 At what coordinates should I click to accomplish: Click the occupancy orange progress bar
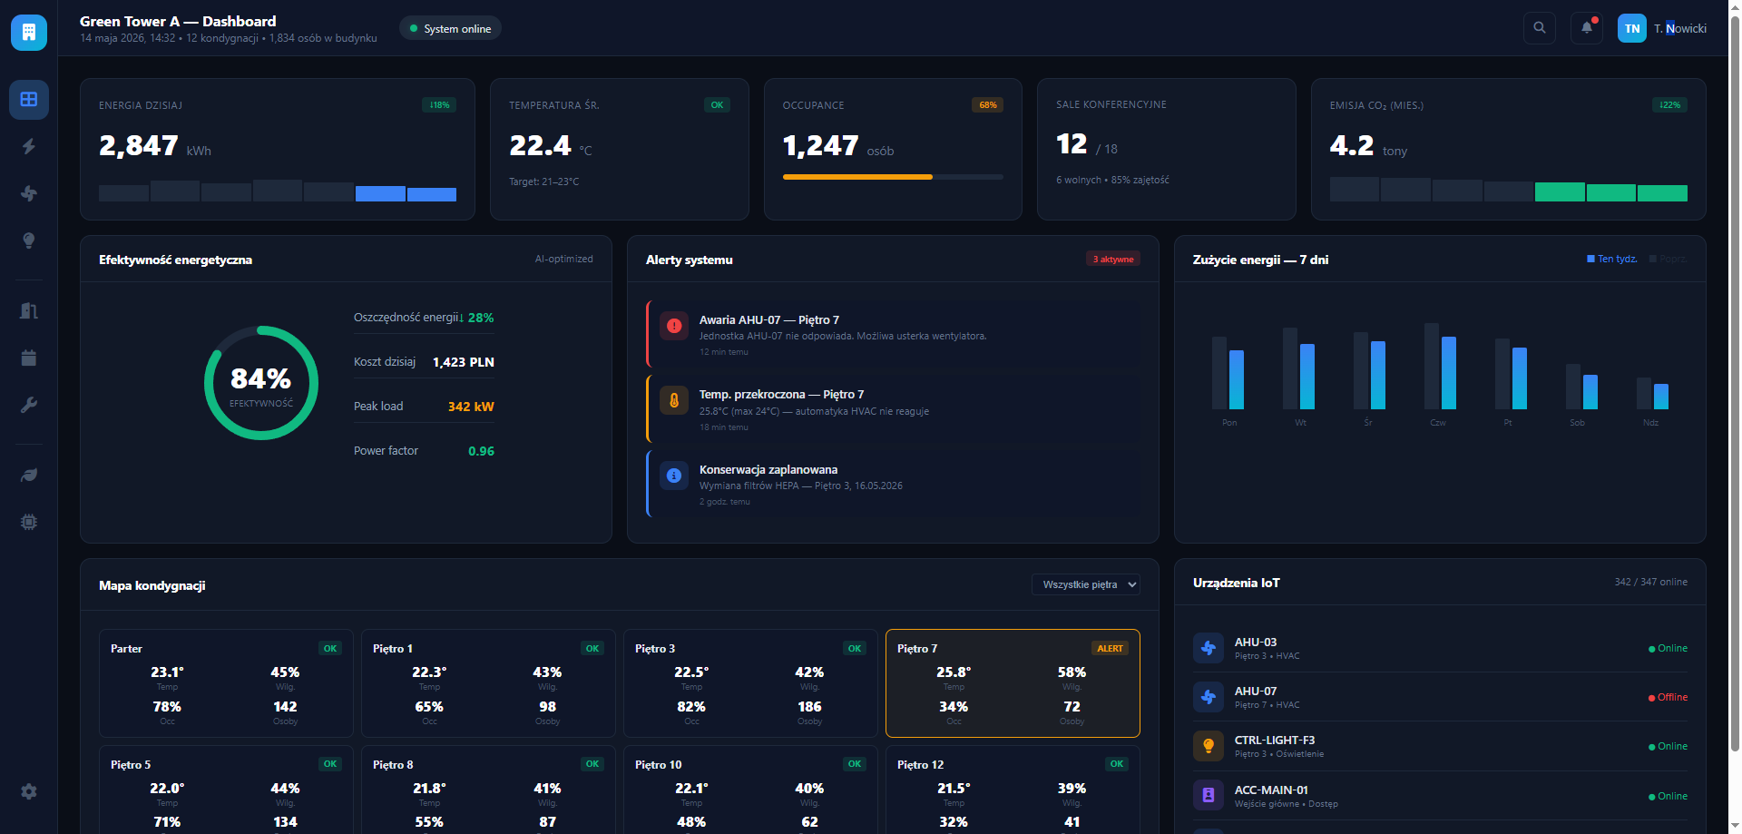(857, 177)
